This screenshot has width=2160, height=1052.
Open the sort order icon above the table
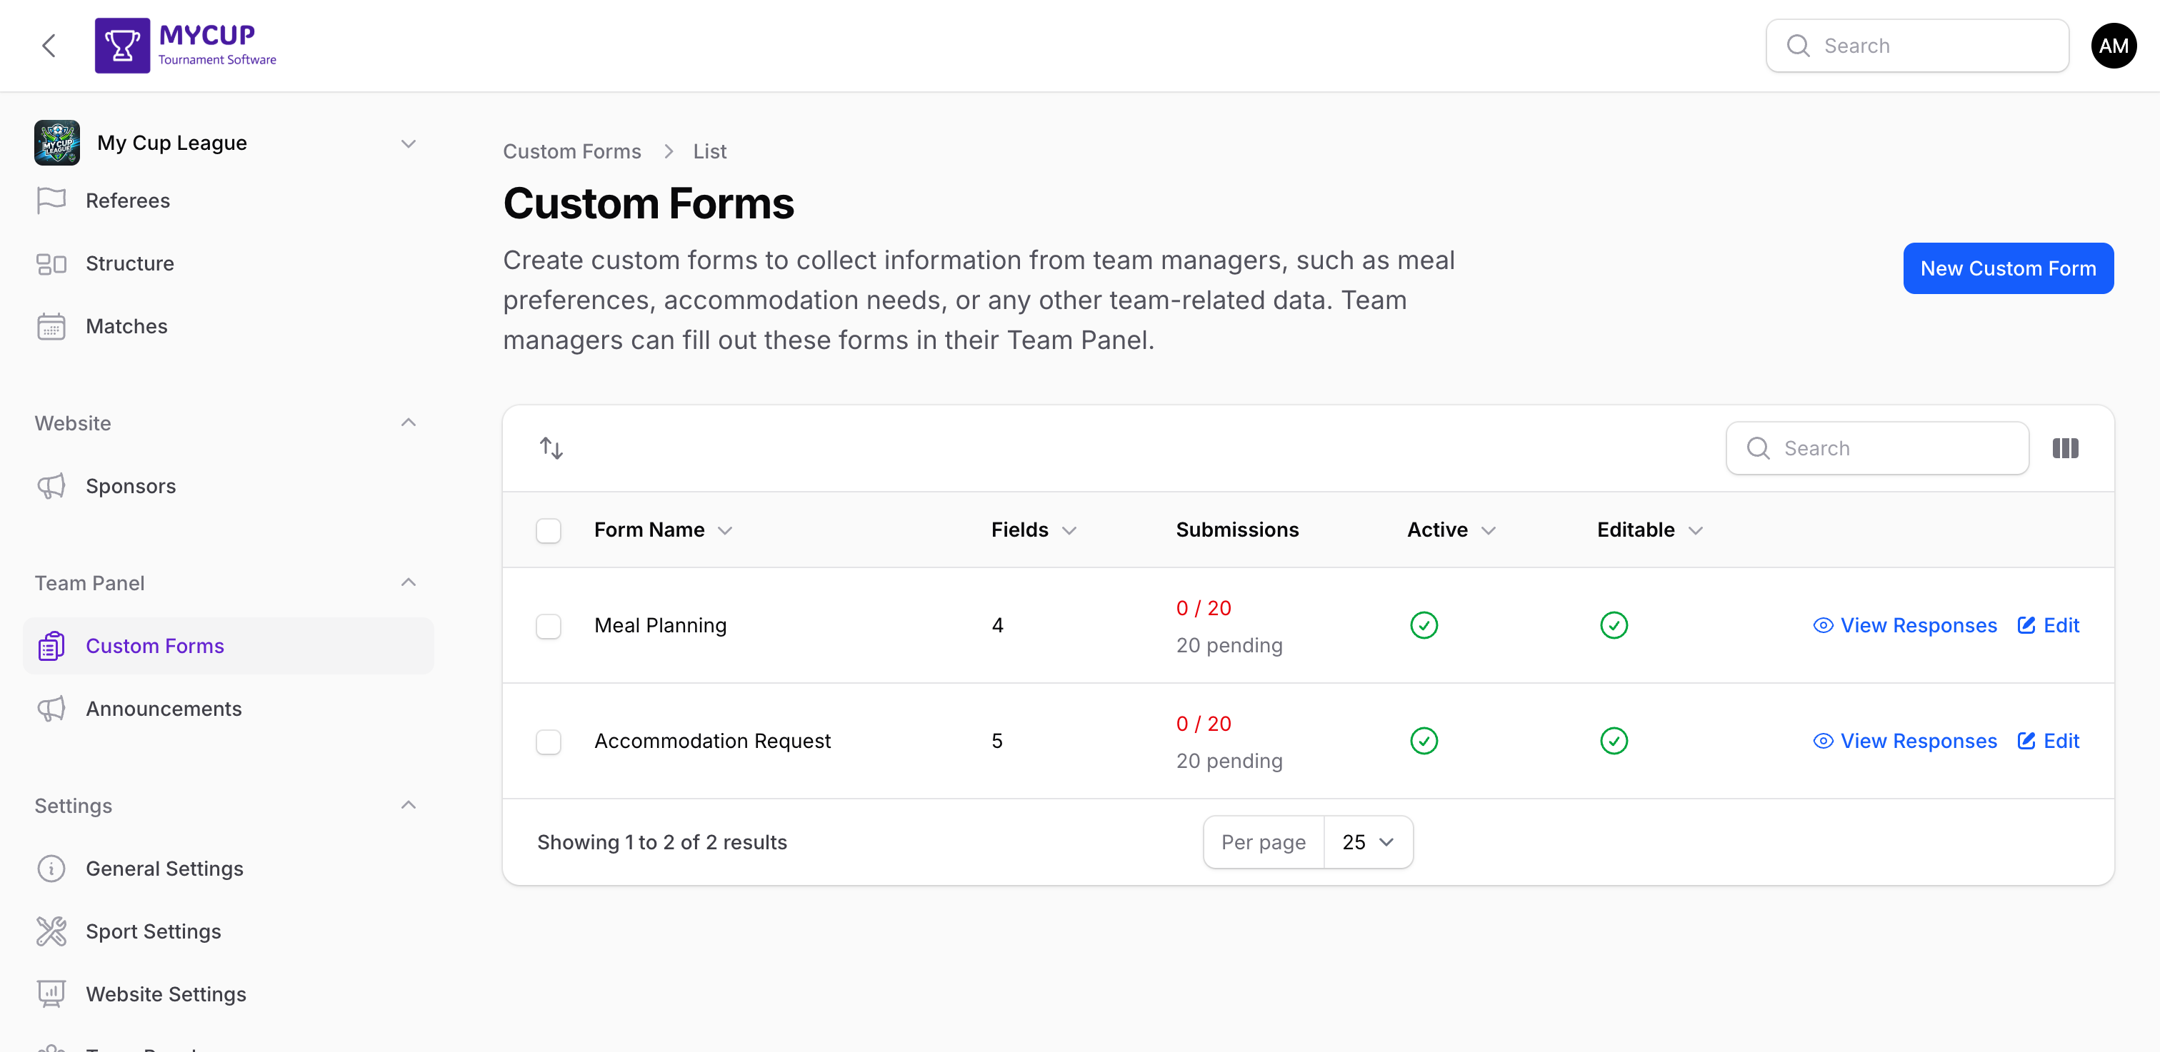(550, 448)
